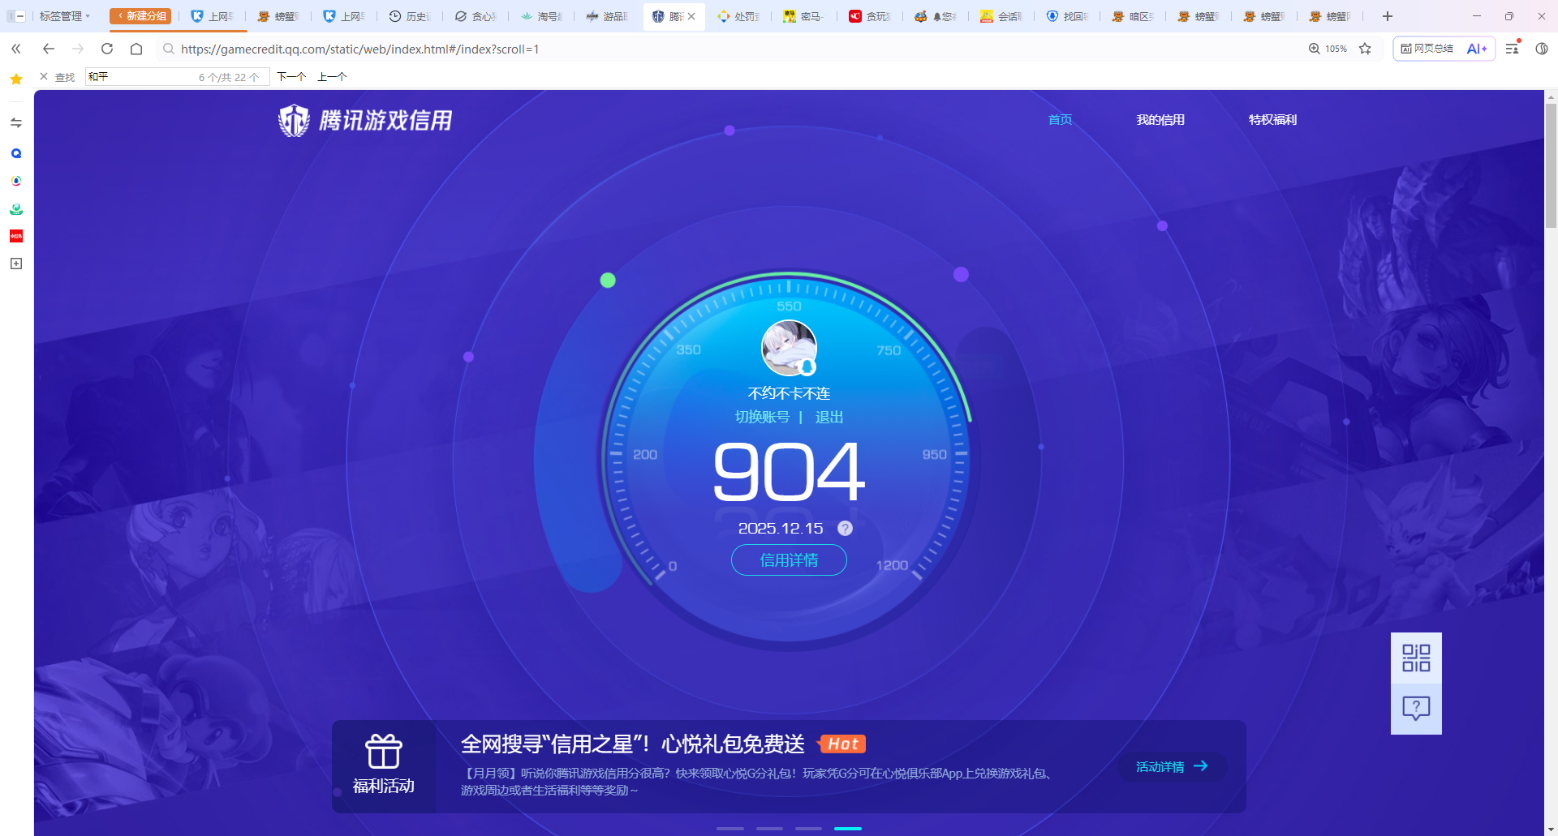Open the reading list panel icon

click(1510, 49)
